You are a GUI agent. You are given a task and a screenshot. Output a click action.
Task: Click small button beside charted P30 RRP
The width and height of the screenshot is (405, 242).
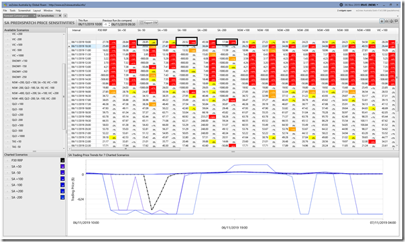point(7,160)
